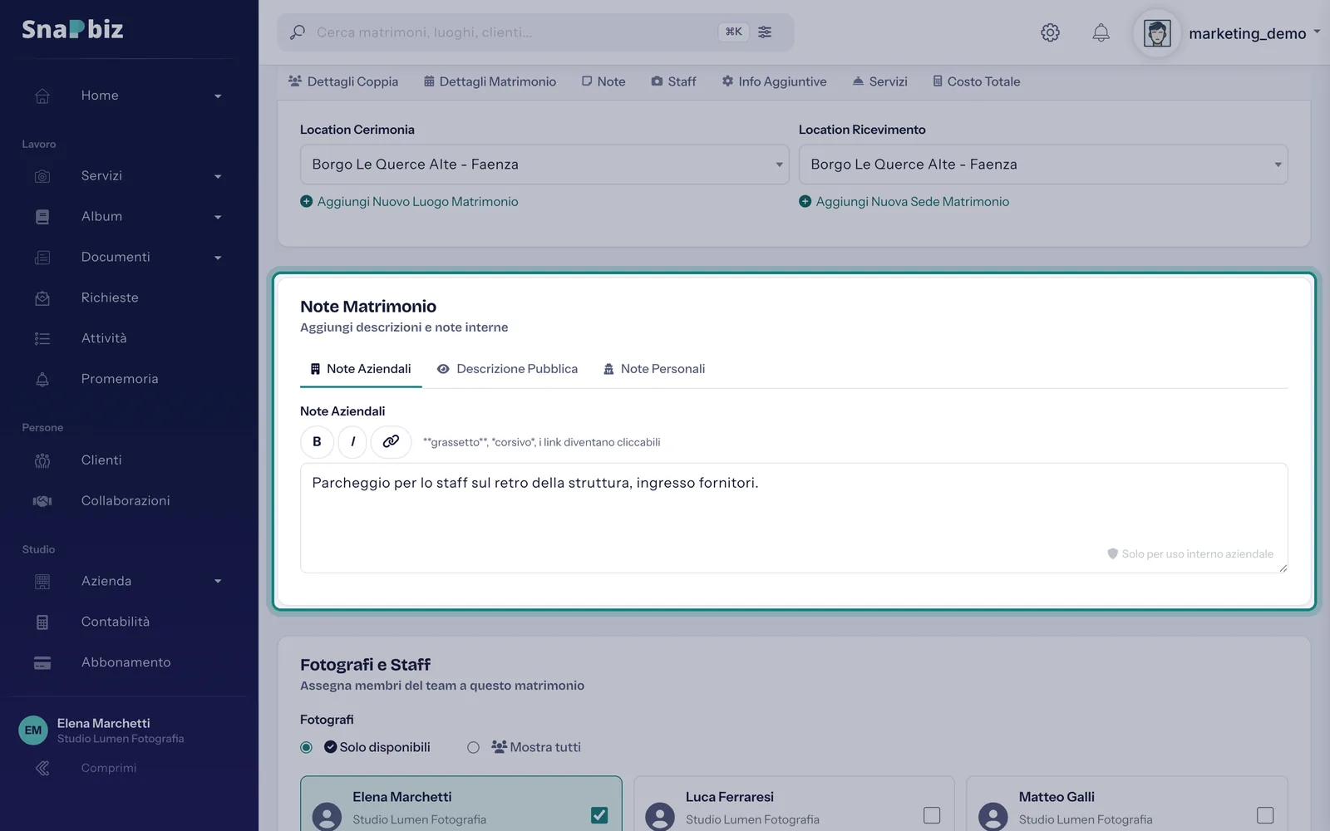
Task: Switch to Note Personali tab
Action: click(653, 369)
